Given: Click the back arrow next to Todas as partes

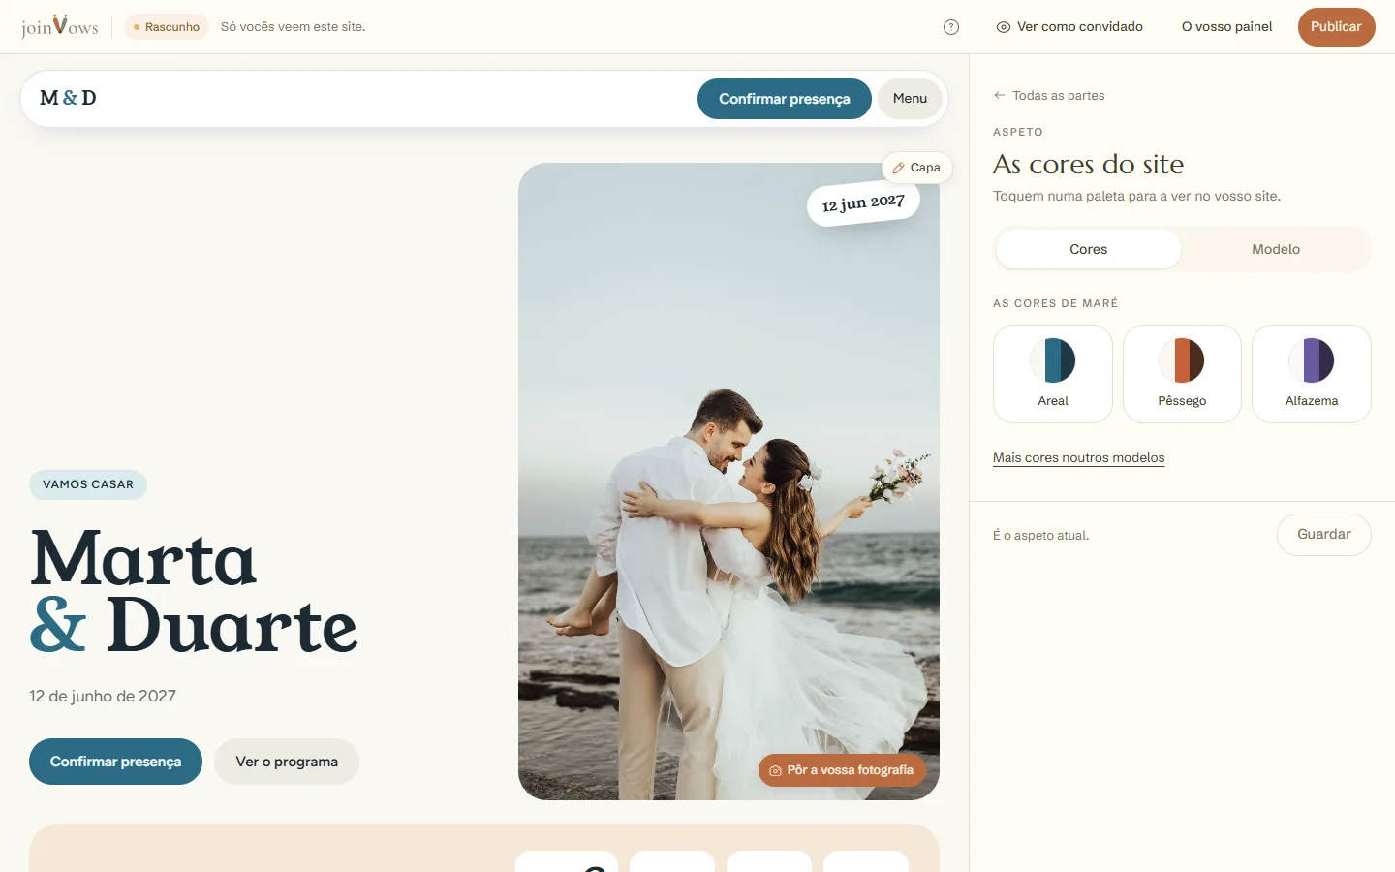Looking at the screenshot, I should (1000, 95).
